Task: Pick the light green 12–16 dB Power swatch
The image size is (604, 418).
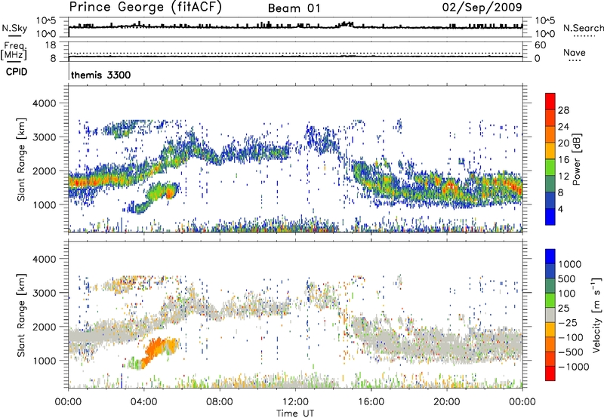Action: (550, 168)
